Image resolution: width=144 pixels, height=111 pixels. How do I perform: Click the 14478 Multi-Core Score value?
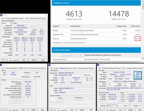tap(119, 14)
